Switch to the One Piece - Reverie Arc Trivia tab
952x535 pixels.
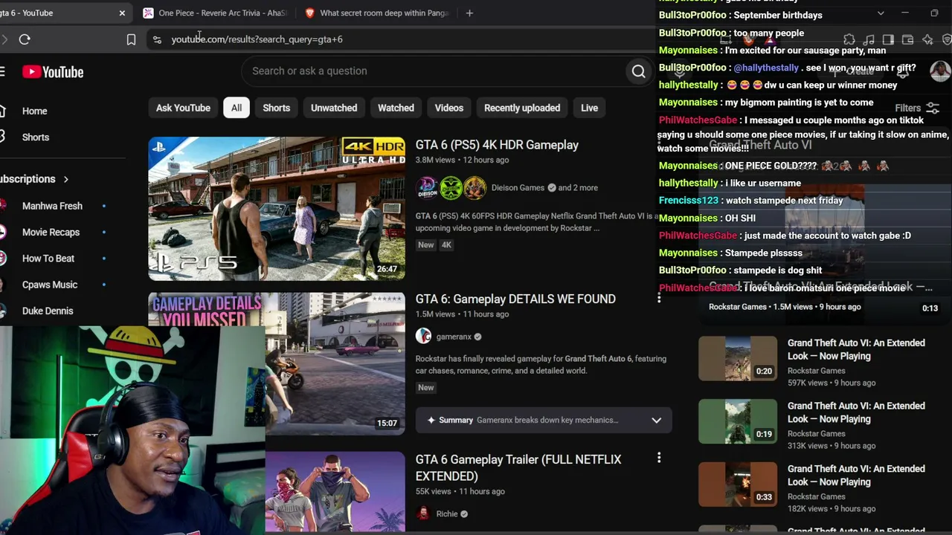[214, 13]
